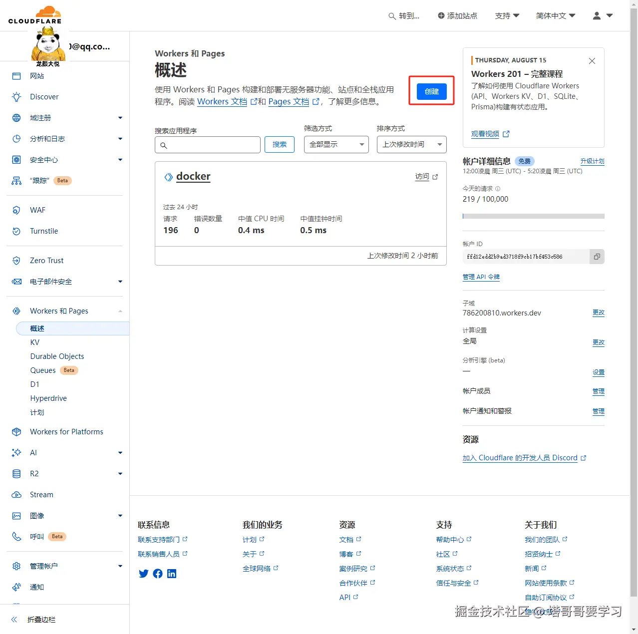Image resolution: width=638 pixels, height=634 pixels.
Task: Expand the 管理帐户 sidebar arrow
Action: 120,566
